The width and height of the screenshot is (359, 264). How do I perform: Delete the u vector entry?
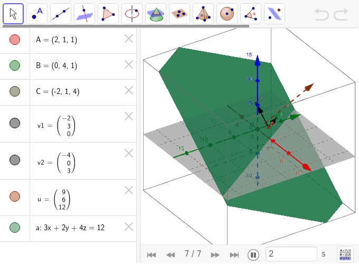tap(129, 190)
